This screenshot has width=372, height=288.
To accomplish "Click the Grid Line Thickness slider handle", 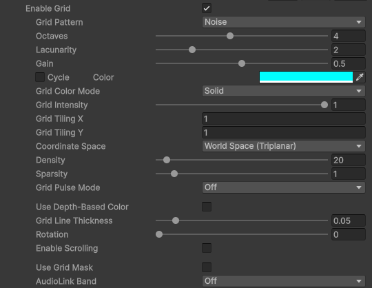I will point(176,220).
